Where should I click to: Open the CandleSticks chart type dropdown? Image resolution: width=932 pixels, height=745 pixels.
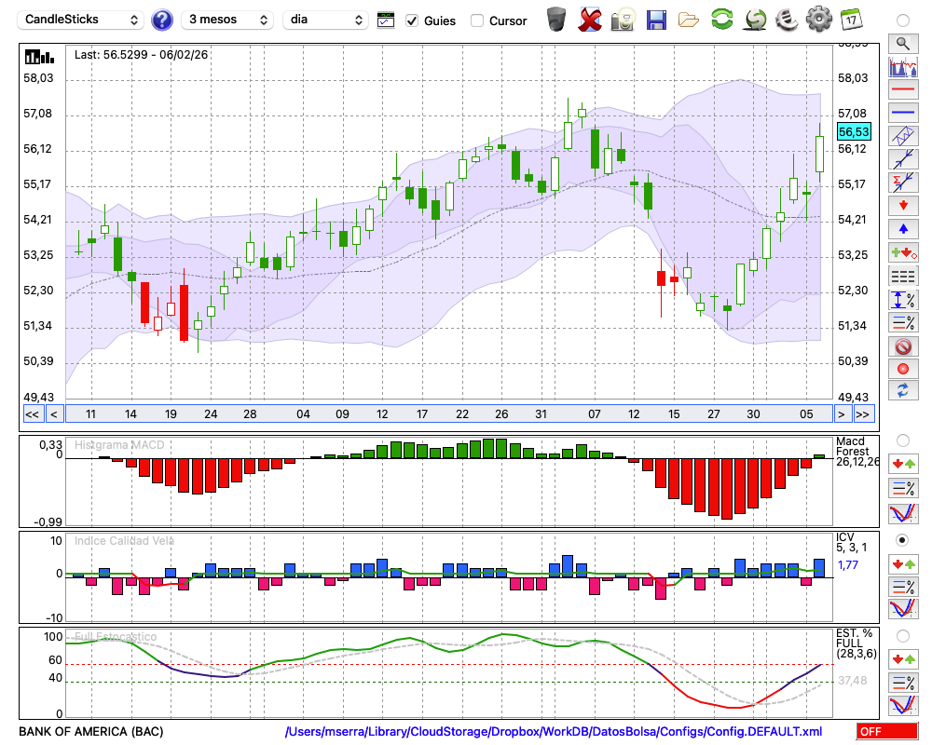[81, 20]
